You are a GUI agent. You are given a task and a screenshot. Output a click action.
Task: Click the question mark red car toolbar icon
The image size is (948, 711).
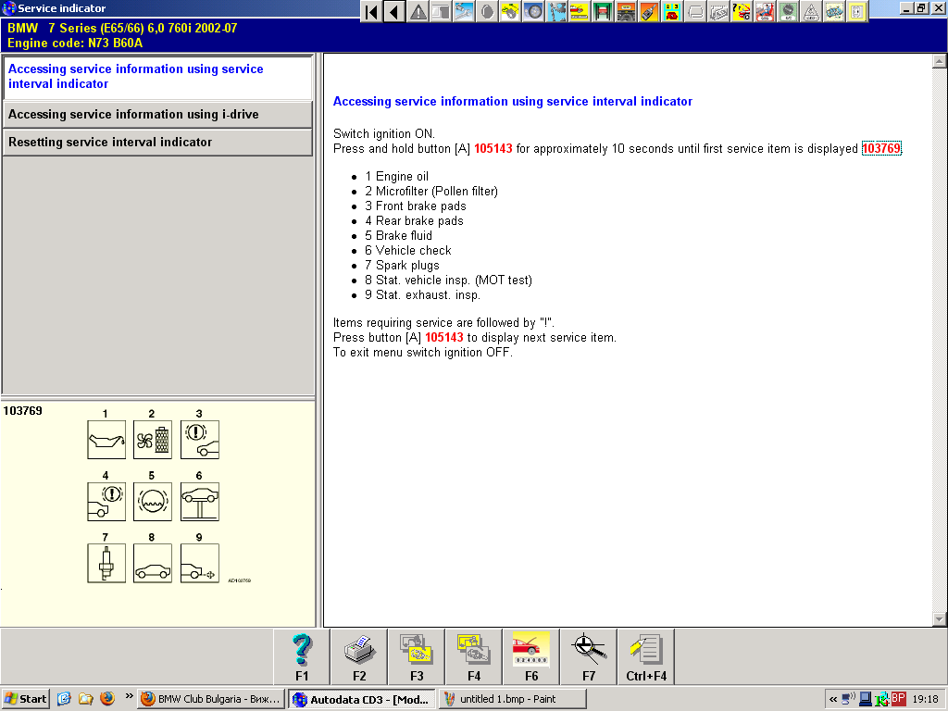[x=742, y=11]
